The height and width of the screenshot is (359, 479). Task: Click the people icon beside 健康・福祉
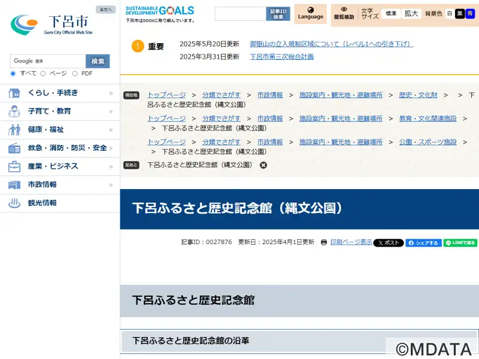pos(14,130)
